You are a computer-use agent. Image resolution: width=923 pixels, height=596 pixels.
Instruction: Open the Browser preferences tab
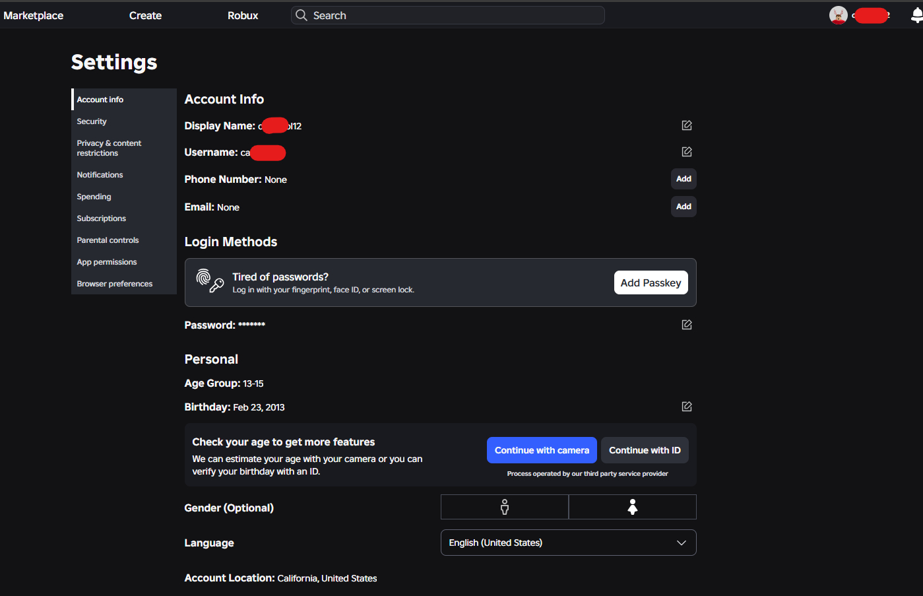click(x=124, y=284)
